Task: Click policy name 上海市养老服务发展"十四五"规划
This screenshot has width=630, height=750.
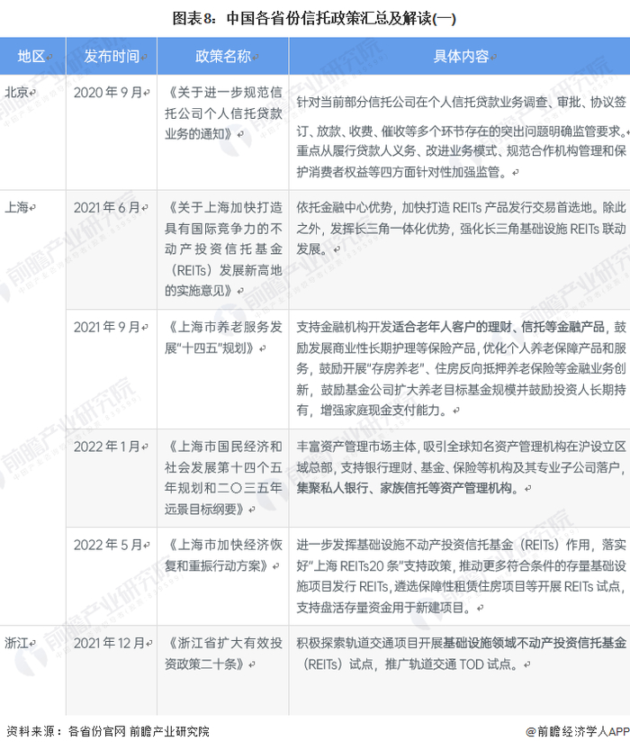Action: [x=223, y=338]
